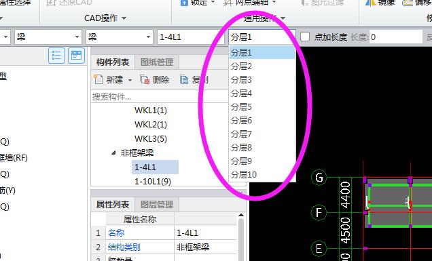Open the 1-4L1 component combo box
432x261 pixels.
[191, 37]
